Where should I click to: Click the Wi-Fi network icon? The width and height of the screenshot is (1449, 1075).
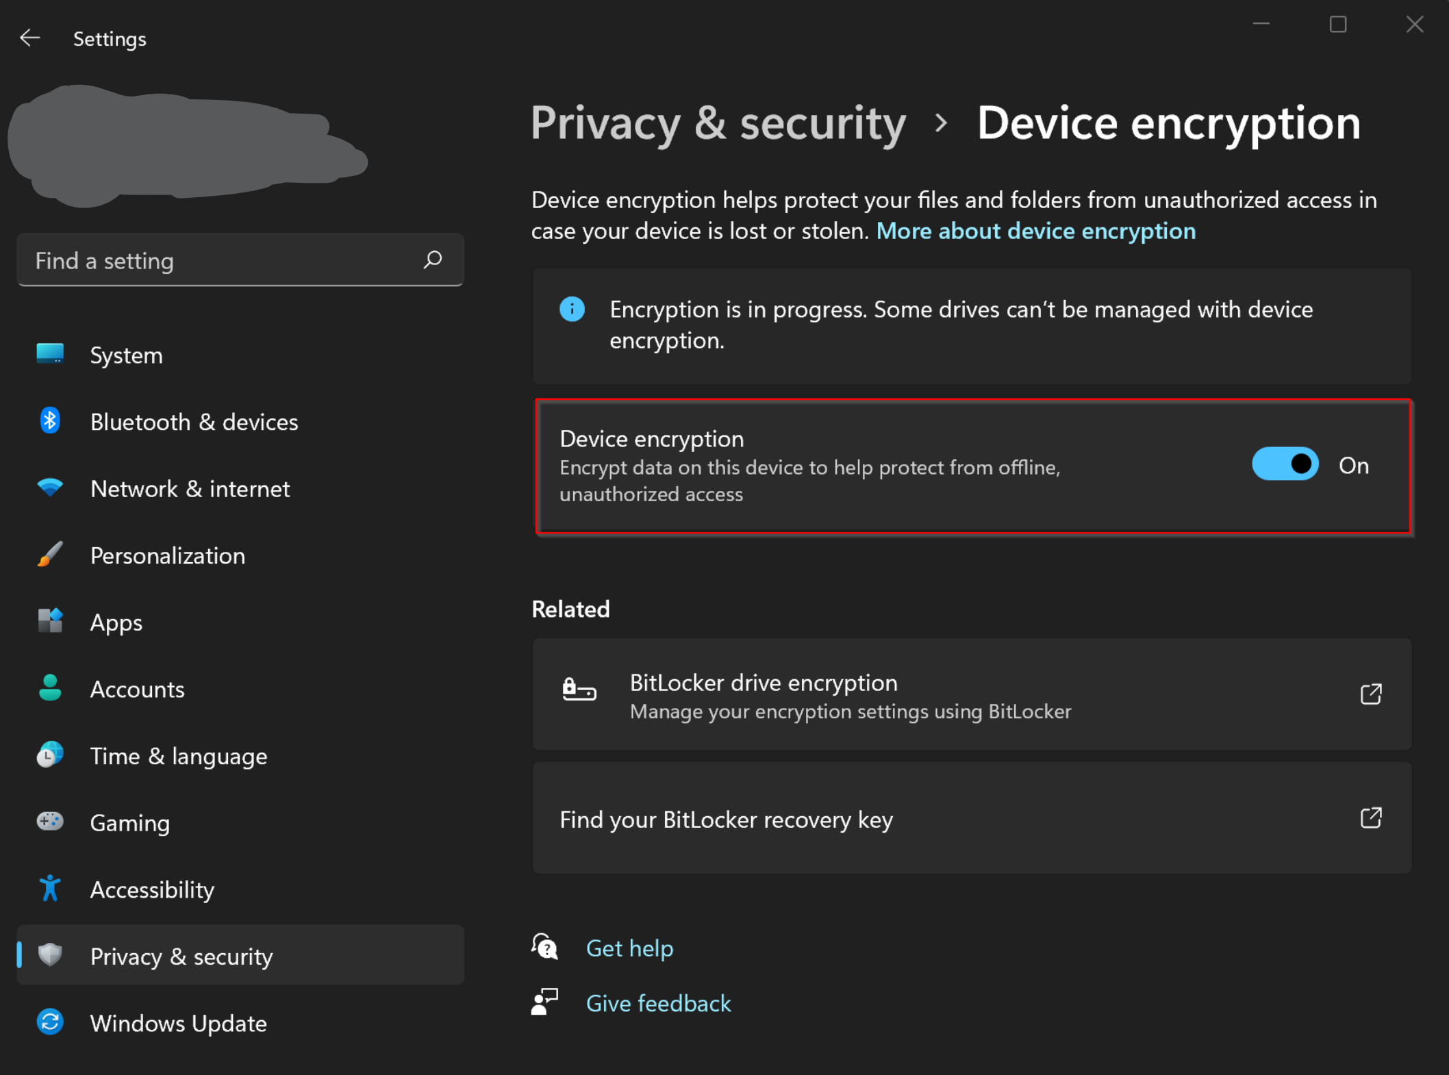point(50,488)
